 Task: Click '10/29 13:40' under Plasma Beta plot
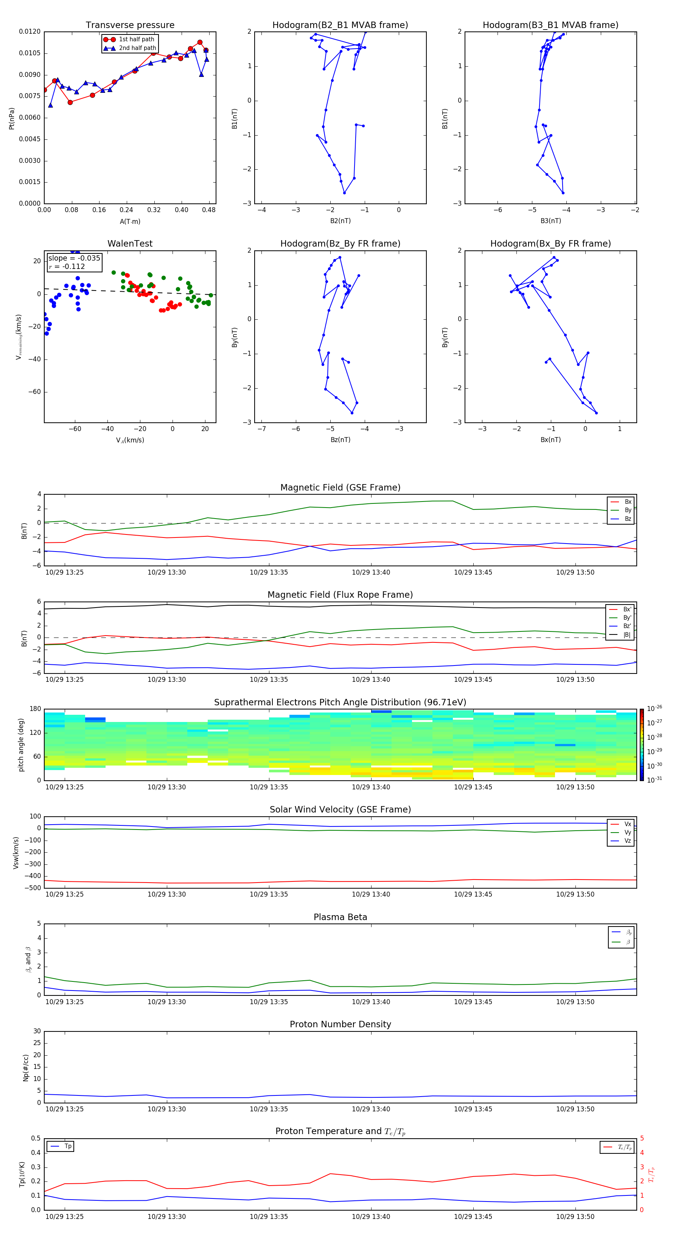click(371, 1002)
